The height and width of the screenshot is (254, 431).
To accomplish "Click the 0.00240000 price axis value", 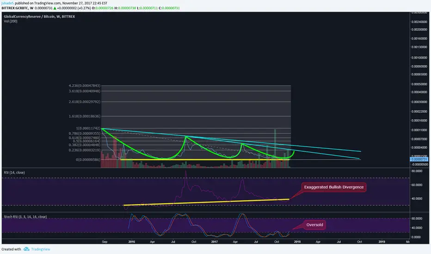I will click(419, 22).
